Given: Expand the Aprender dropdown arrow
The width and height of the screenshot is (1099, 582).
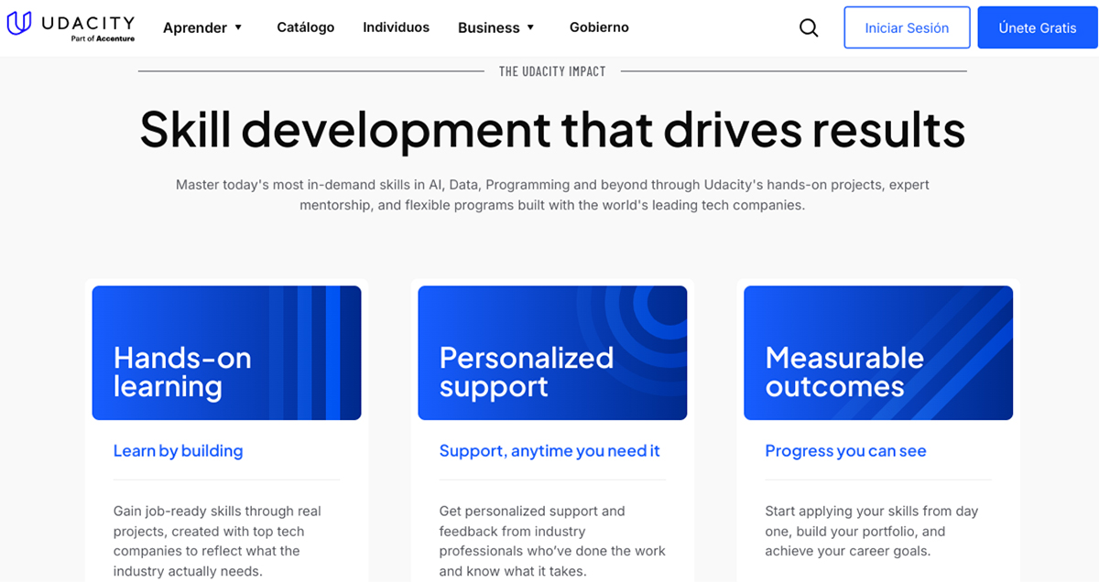Looking at the screenshot, I should point(238,27).
